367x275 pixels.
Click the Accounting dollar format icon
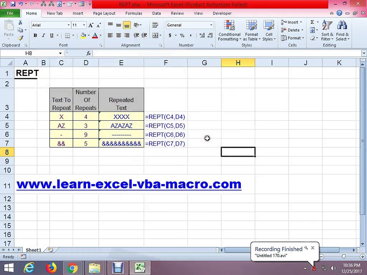[170, 35]
